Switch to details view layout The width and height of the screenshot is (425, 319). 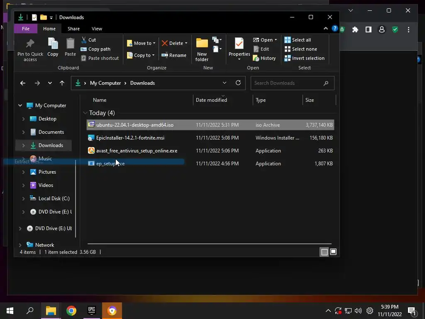(x=324, y=252)
